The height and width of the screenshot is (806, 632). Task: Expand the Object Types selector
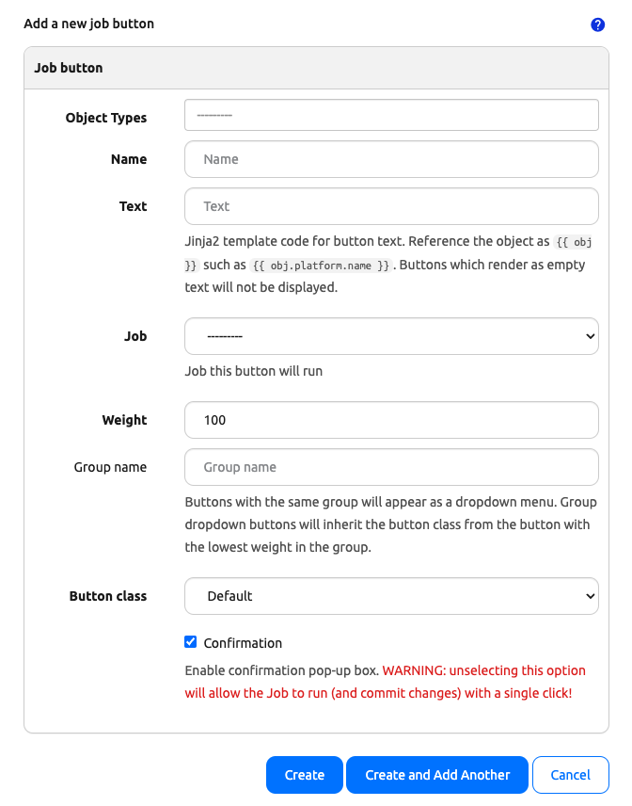coord(391,114)
